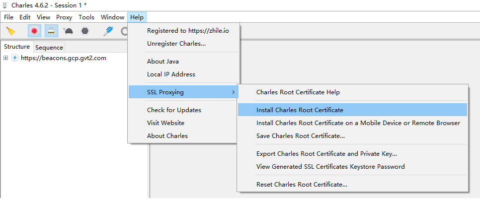Toggle the SSL Proxying padlock icon
This screenshot has width=480, height=199.
click(x=51, y=31)
